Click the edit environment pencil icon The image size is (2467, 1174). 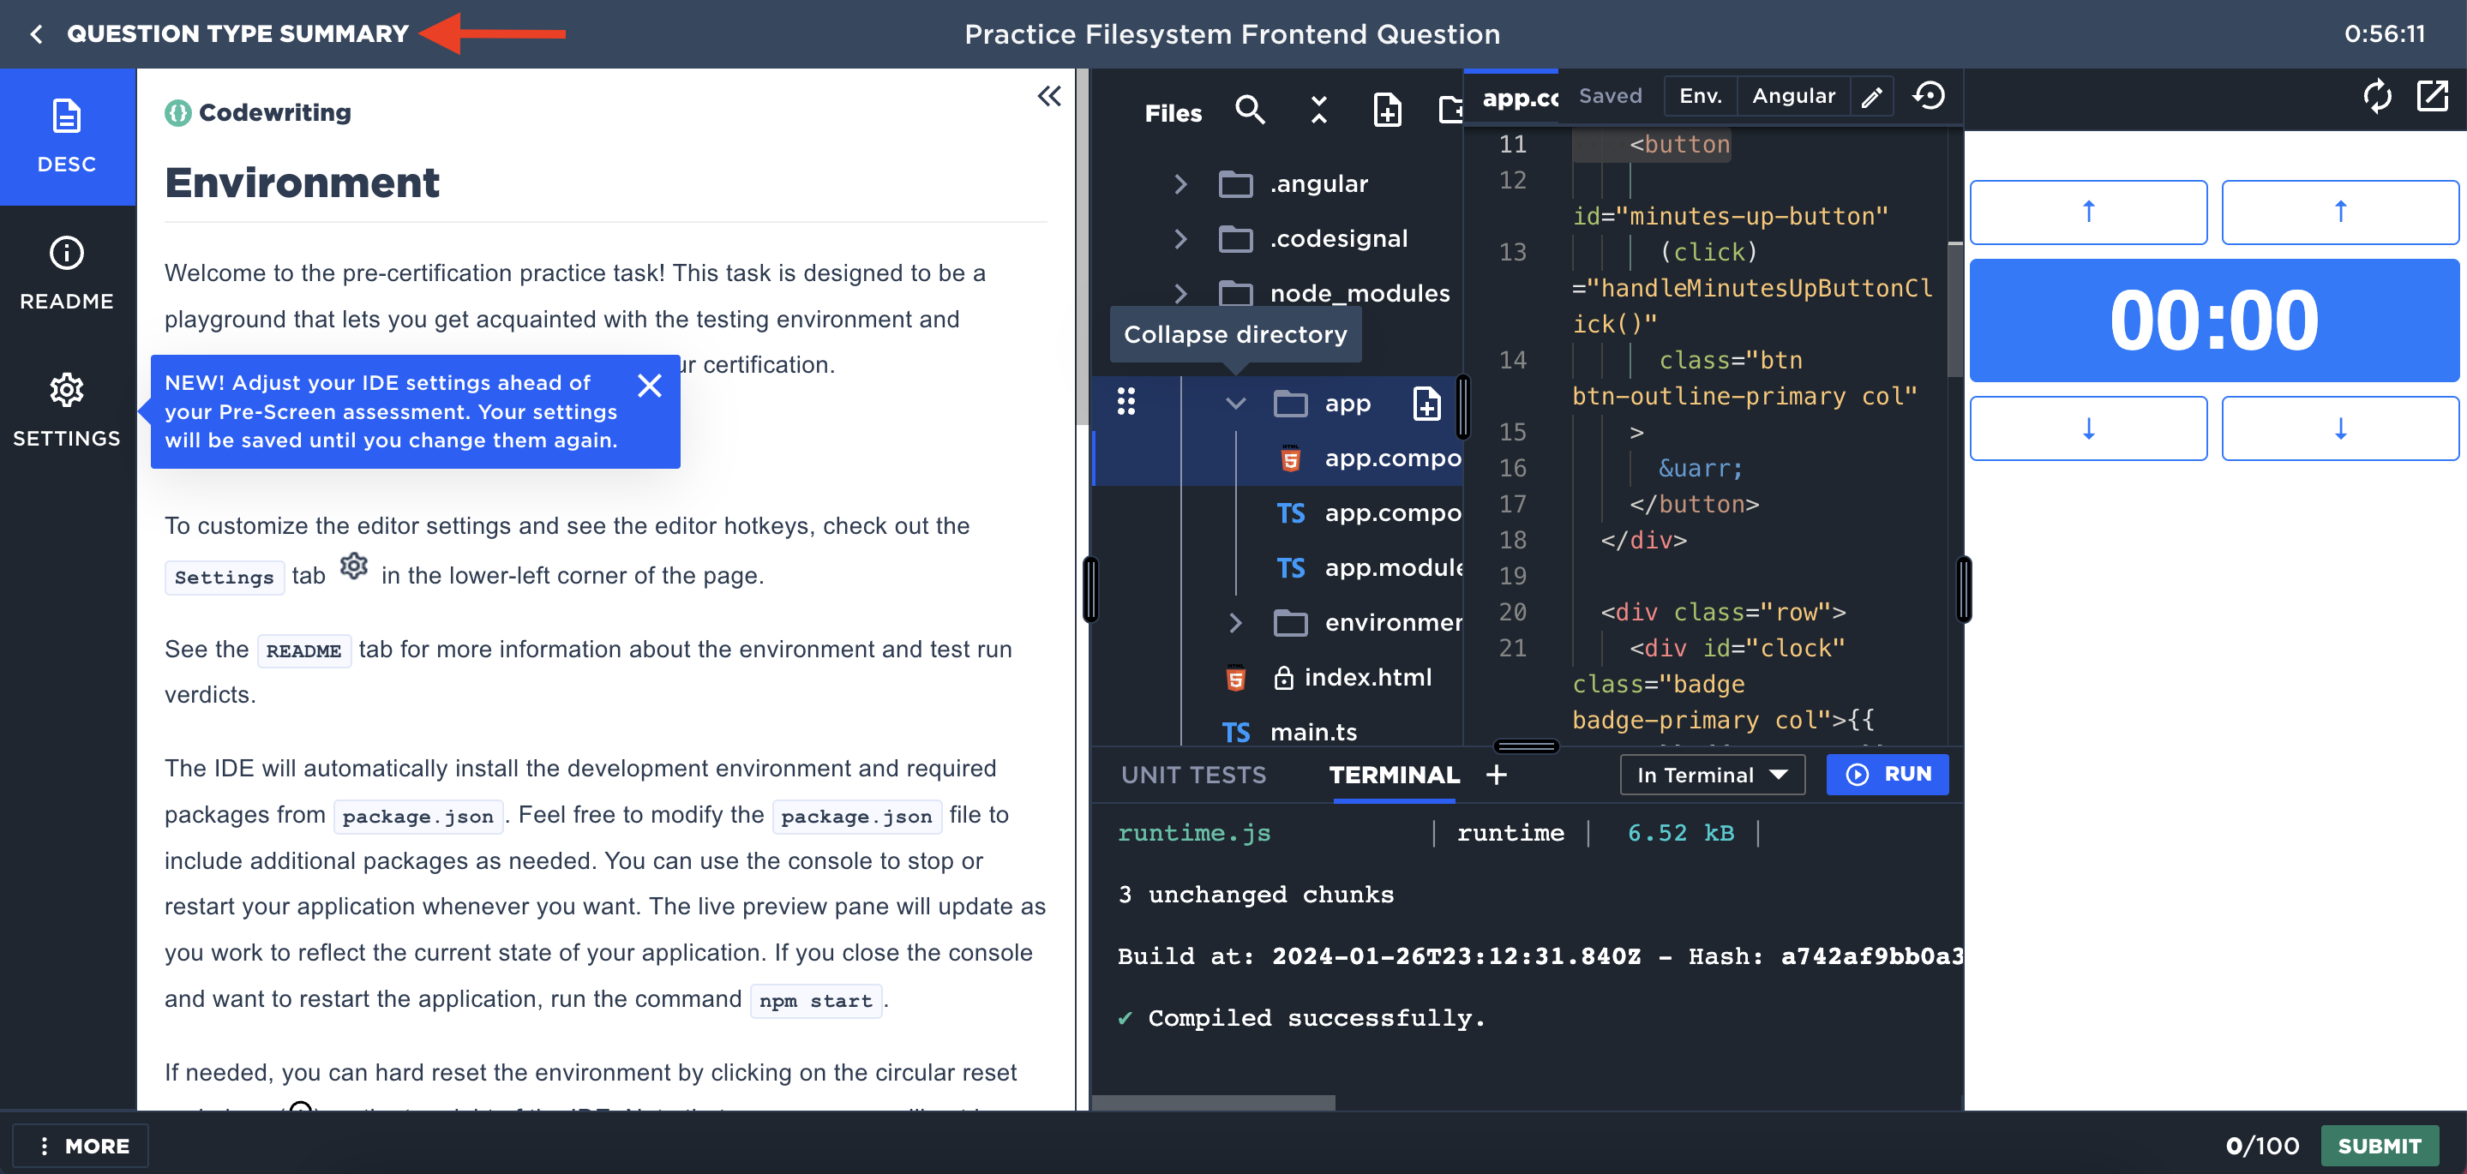[x=1871, y=97]
